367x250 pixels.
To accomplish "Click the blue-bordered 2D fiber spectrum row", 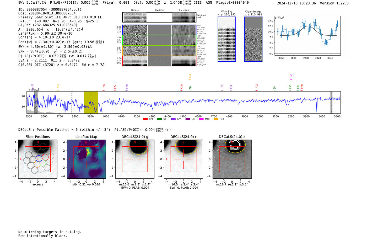I will tap(159, 30).
